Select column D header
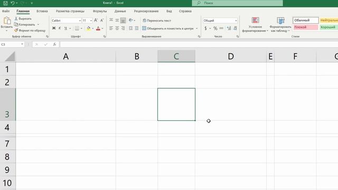The width and height of the screenshot is (338, 190). [x=231, y=56]
